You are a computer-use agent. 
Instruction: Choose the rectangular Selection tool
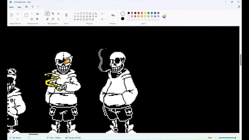26,15
